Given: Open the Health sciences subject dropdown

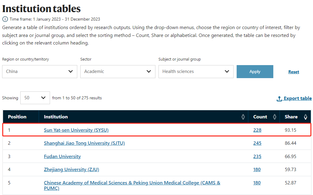Looking at the screenshot, I should [x=196, y=71].
